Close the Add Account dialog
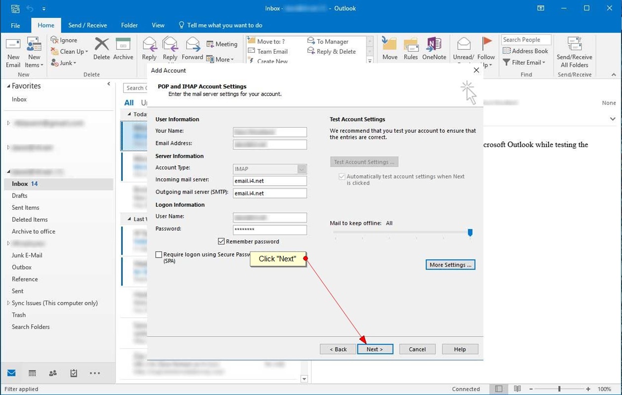The width and height of the screenshot is (622, 395). pos(476,70)
